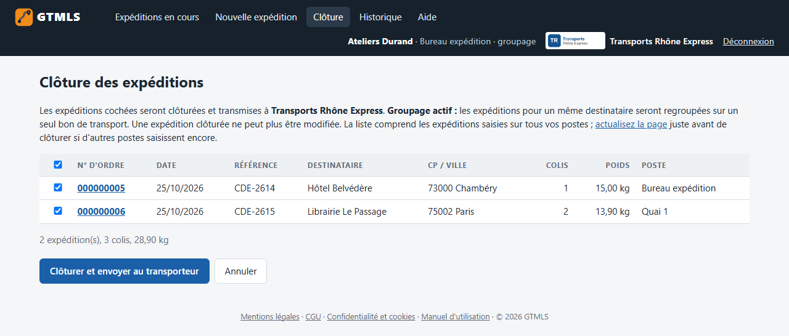This screenshot has height=336, width=789.
Task: Open the CGU footer link
Action: (313, 317)
